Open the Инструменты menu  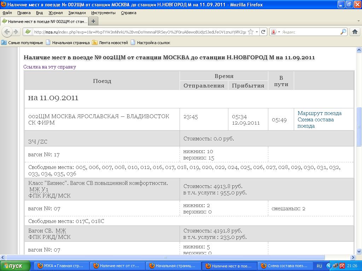(x=103, y=13)
